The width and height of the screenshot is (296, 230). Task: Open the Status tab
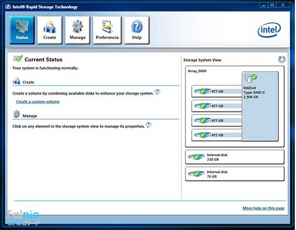(x=22, y=30)
